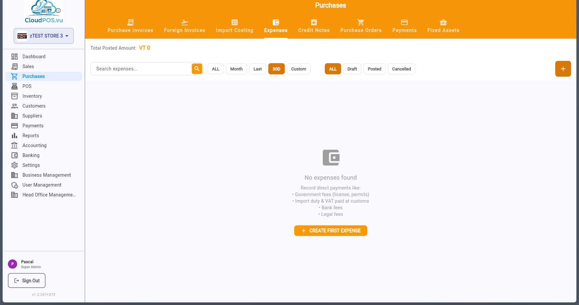Image resolution: width=579 pixels, height=305 pixels.
Task: Filter expenses by Cancelled status
Action: pos(402,69)
